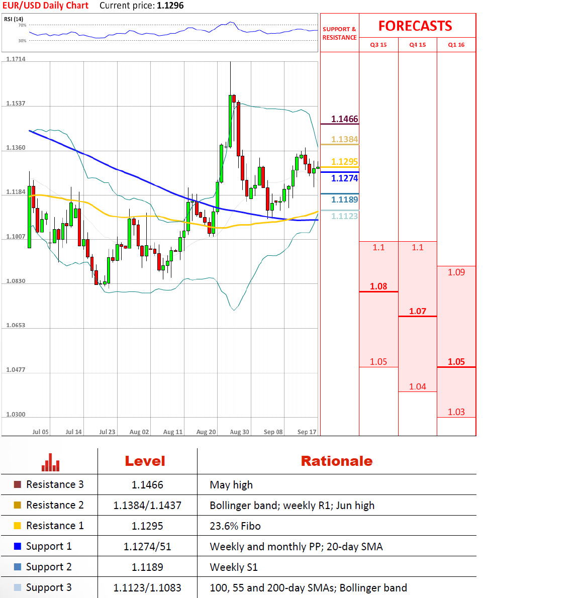Select the Q3 15 forecast column header
This screenshot has height=598, width=579.
(x=378, y=45)
